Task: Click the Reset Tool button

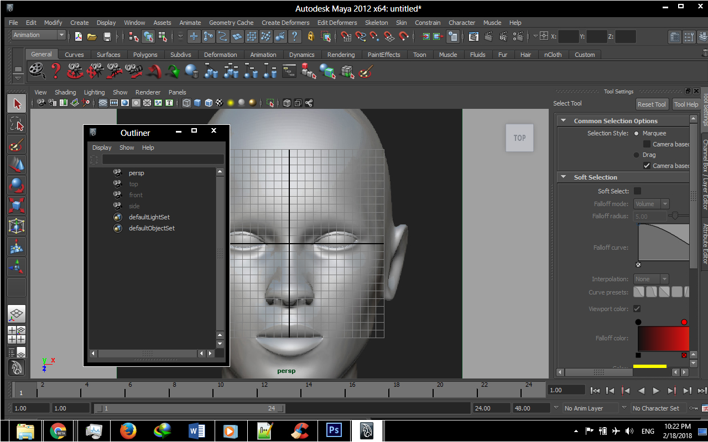Action: coord(652,104)
